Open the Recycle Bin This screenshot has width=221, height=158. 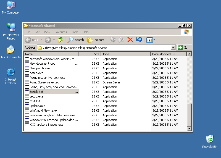pyautogui.click(x=210, y=141)
